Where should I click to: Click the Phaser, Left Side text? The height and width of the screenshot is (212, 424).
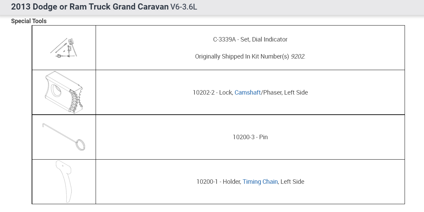[x=285, y=92]
